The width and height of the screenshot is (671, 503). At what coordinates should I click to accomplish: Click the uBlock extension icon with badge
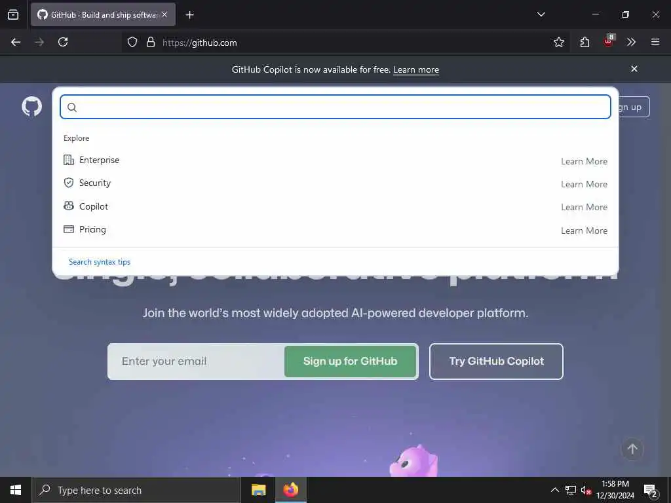609,41
